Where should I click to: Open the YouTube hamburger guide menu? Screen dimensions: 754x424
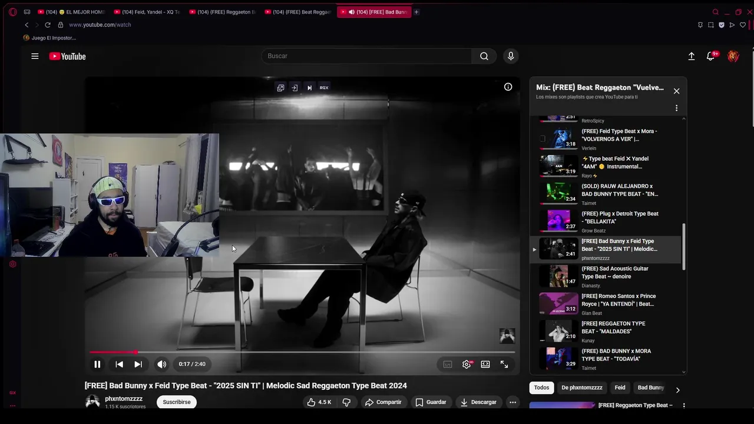click(x=35, y=56)
